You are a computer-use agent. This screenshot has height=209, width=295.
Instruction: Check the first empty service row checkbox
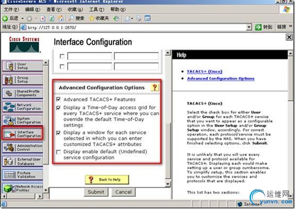coord(62,56)
